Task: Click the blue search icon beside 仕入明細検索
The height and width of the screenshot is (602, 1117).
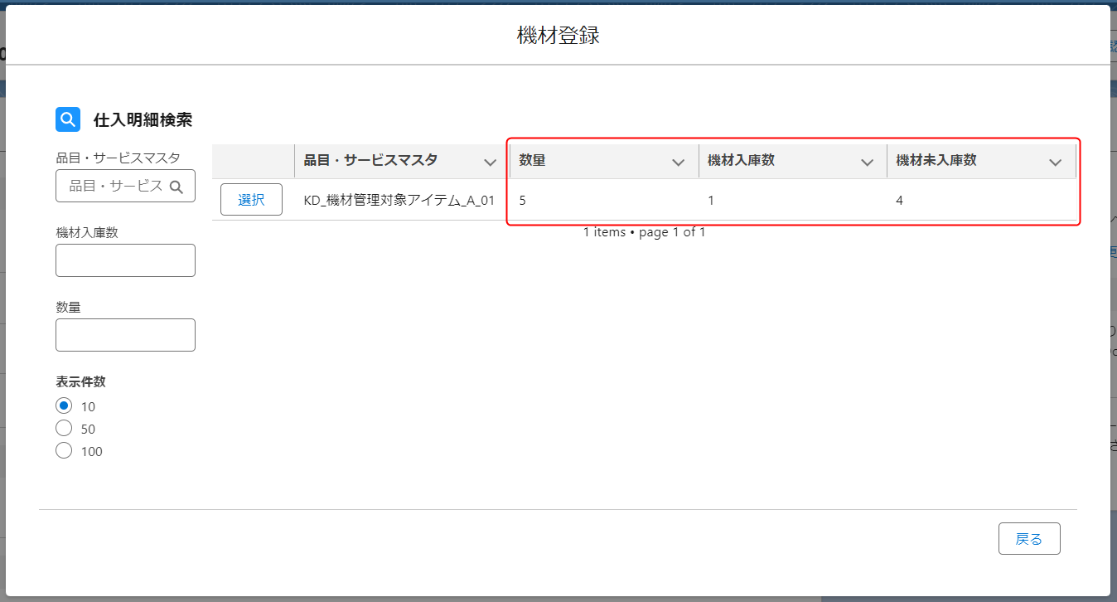Action: point(68,119)
